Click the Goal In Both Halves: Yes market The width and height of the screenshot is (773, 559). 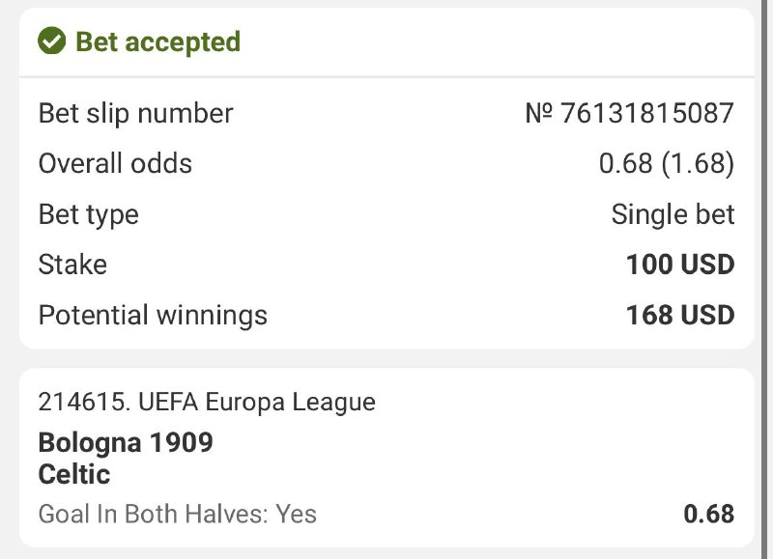click(177, 514)
